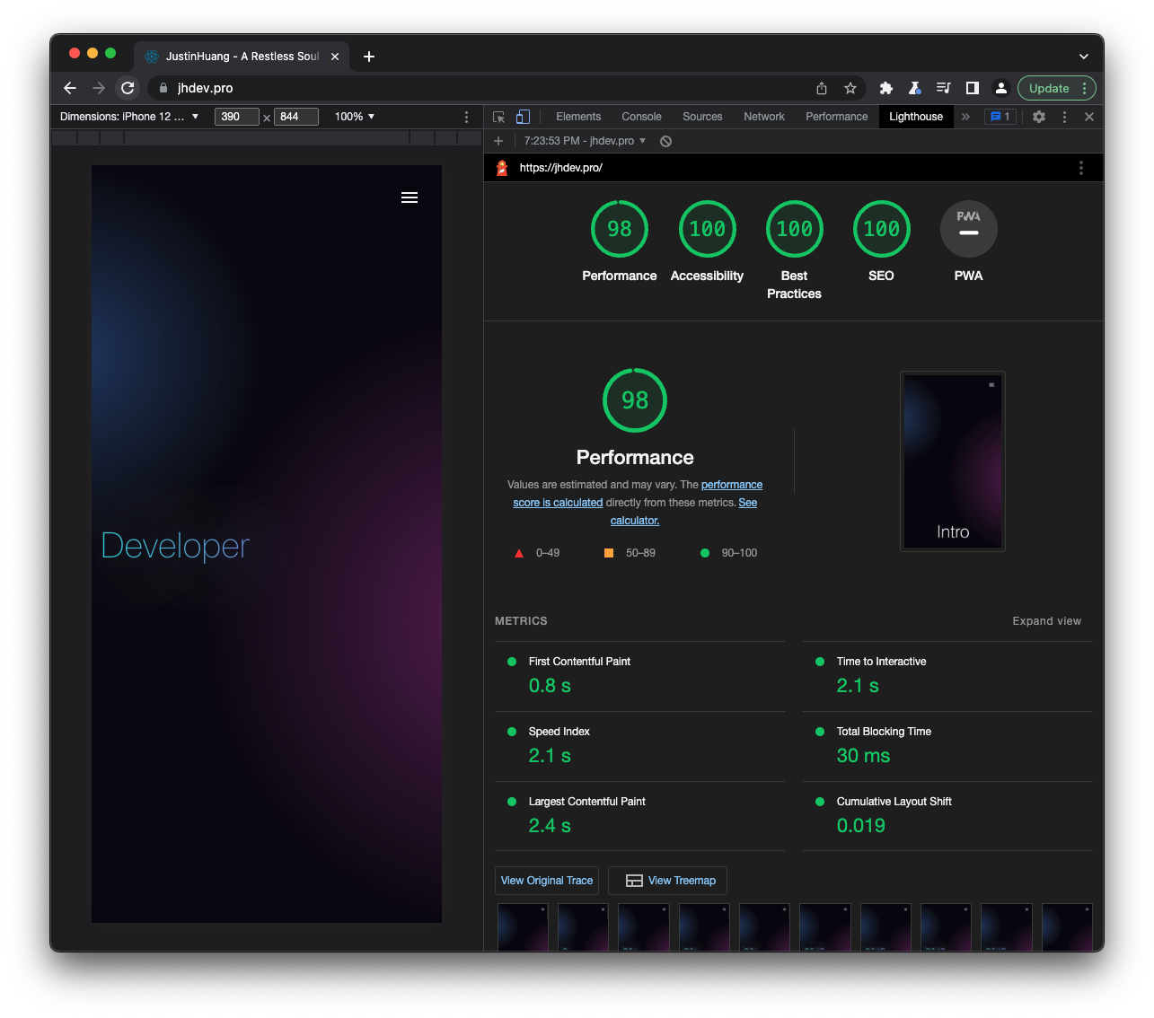Click the clear all reports icon
The image size is (1154, 1018).
tap(665, 141)
